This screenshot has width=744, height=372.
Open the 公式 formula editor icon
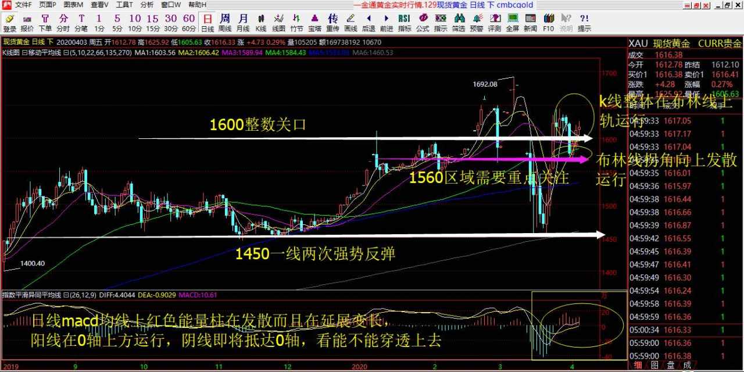coord(423,23)
